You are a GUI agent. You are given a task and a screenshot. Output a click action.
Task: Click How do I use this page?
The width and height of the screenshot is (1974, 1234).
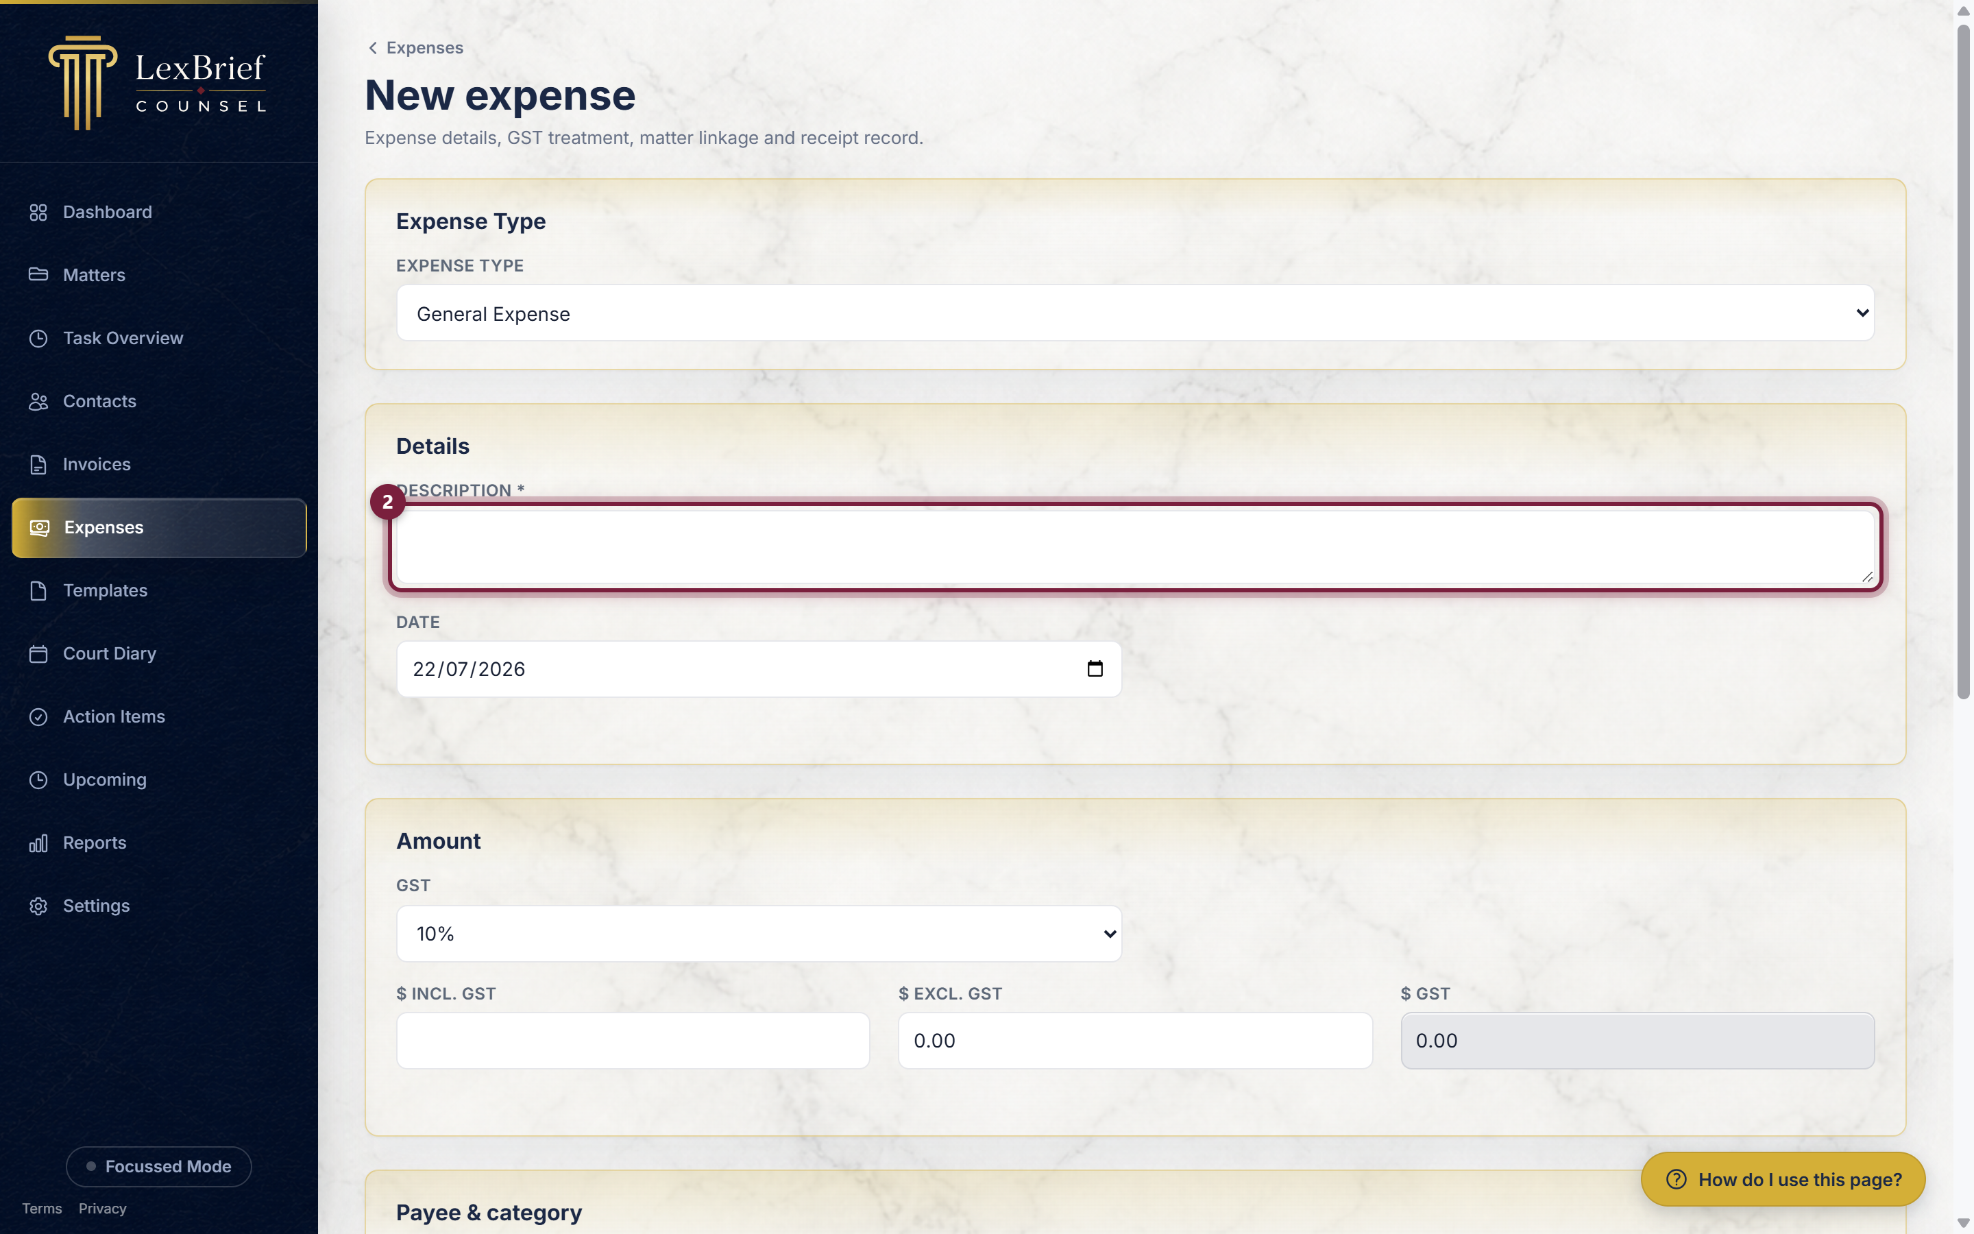click(x=1783, y=1179)
